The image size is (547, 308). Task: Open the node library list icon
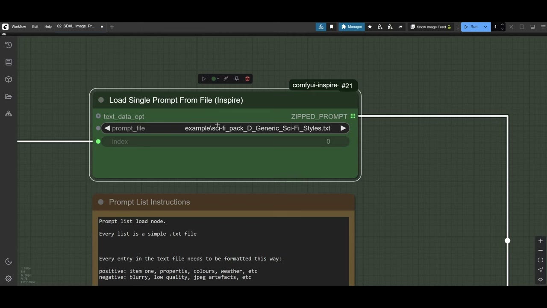pyautogui.click(x=9, y=62)
